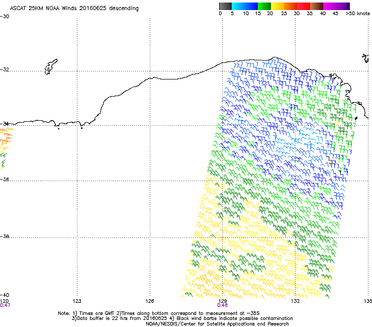Click the magenta 40–45 knots legend segment
This screenshot has width=372, height=327.
point(330,6)
